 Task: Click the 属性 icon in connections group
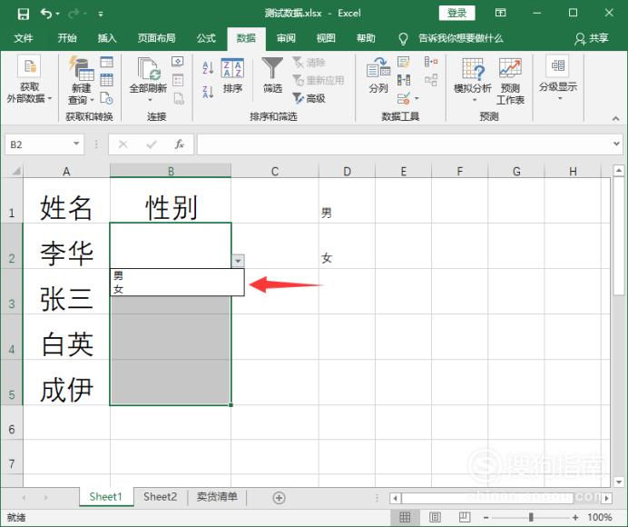[178, 80]
